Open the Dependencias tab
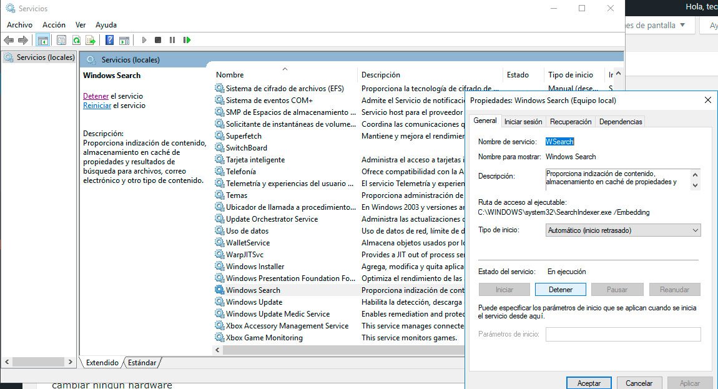This screenshot has width=718, height=389. coord(621,121)
